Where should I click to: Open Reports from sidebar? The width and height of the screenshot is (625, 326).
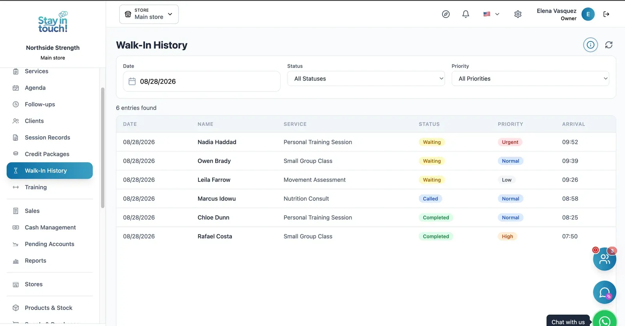click(x=50, y=261)
